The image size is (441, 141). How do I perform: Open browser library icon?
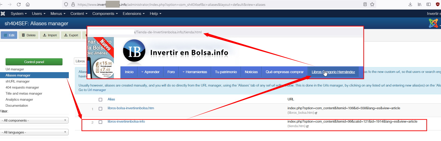click(x=419, y=4)
